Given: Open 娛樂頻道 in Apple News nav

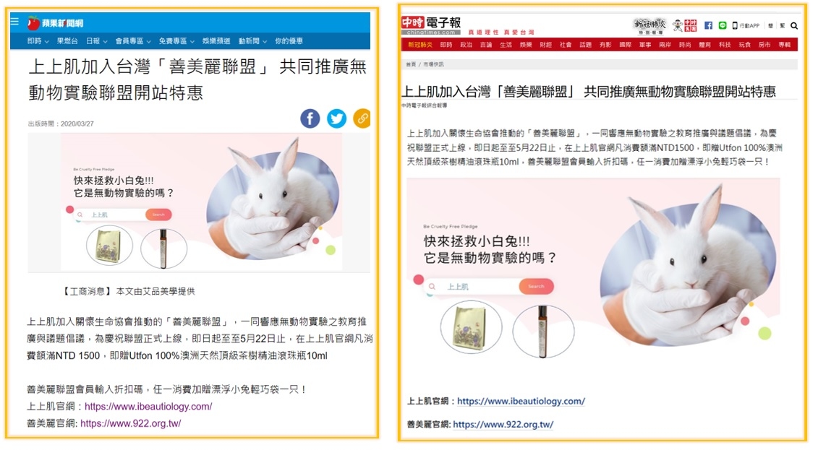Looking at the screenshot, I should coord(216,40).
